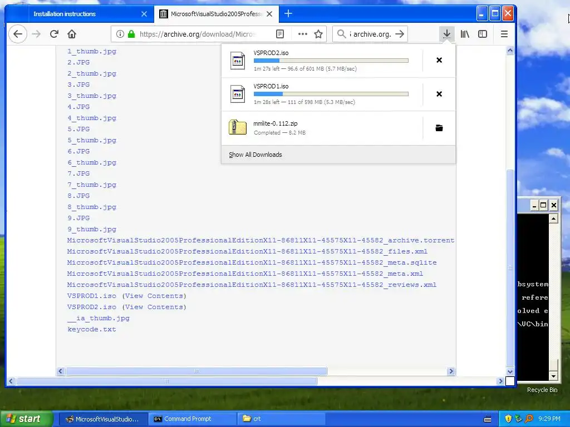570x427 pixels.
Task: Open the page actions three-dot menu
Action: (302, 34)
